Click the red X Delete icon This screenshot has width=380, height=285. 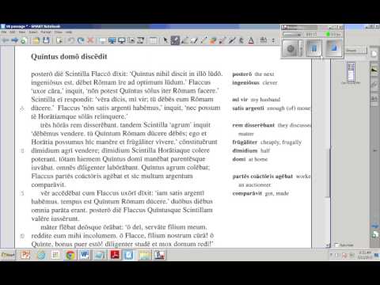point(90,40)
